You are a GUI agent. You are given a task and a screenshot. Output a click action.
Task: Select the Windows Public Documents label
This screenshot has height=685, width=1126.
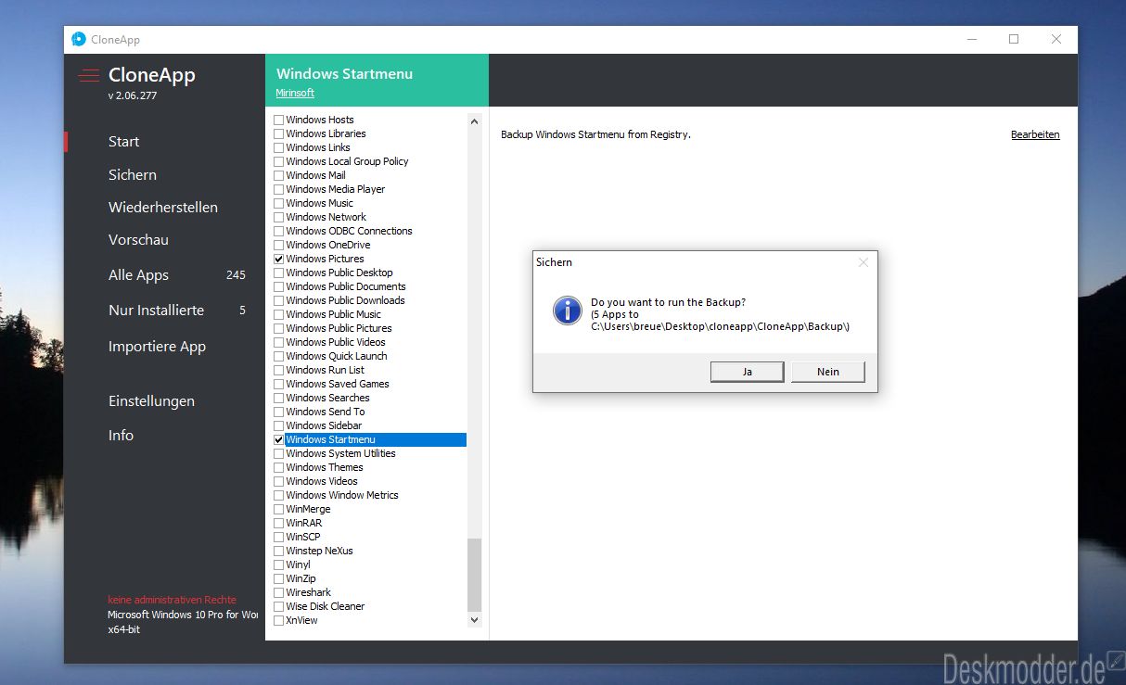(346, 286)
